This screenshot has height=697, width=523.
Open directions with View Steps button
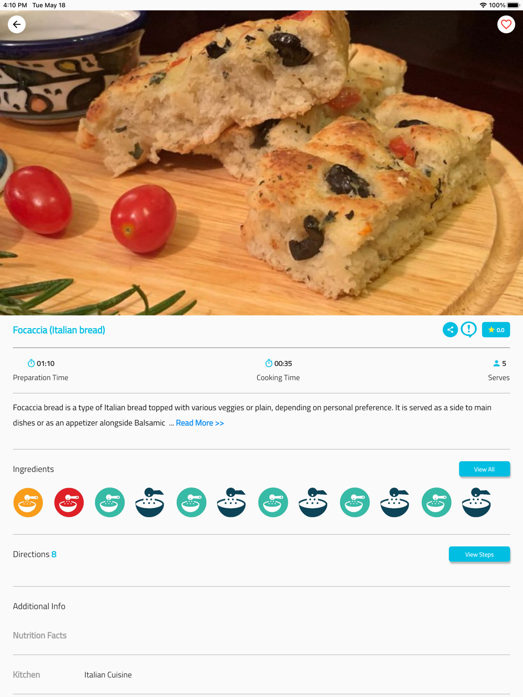point(479,554)
